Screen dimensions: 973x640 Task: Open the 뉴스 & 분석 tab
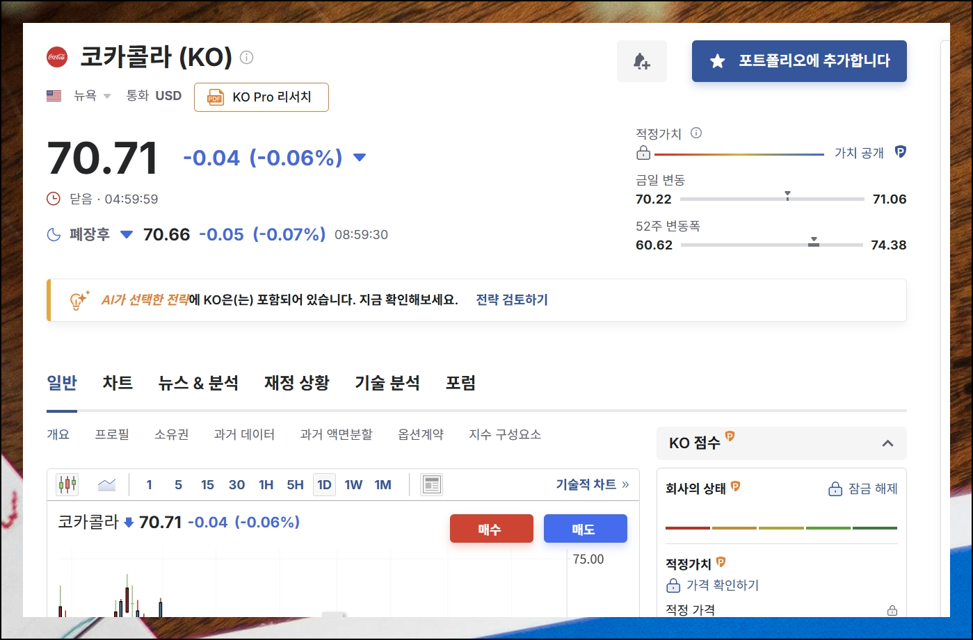[198, 383]
